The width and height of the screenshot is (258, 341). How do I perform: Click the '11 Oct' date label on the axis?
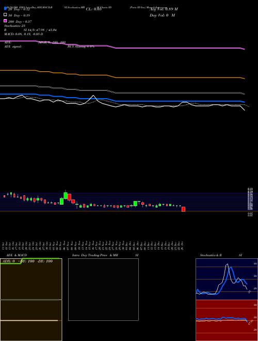tap(4, 245)
